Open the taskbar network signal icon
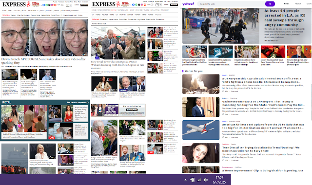312x185 pixels. click(199, 180)
